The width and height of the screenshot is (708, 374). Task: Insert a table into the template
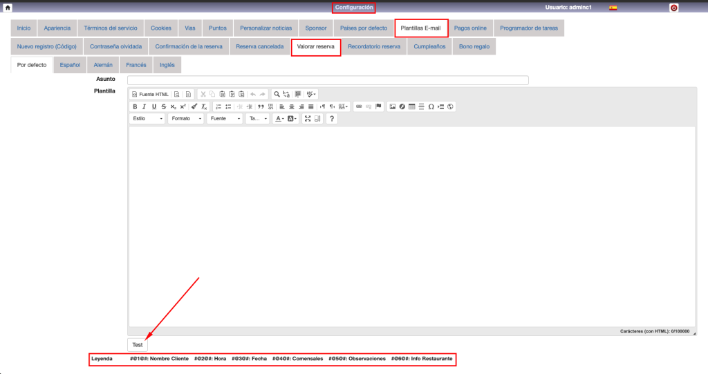point(412,106)
